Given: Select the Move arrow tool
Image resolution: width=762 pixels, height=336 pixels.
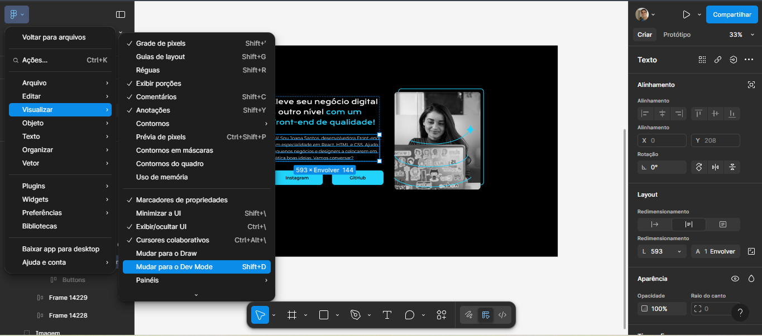Looking at the screenshot, I should coord(260,315).
